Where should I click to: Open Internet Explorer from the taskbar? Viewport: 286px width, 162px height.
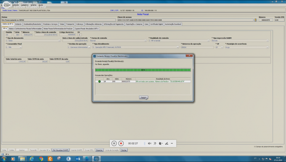32,159
